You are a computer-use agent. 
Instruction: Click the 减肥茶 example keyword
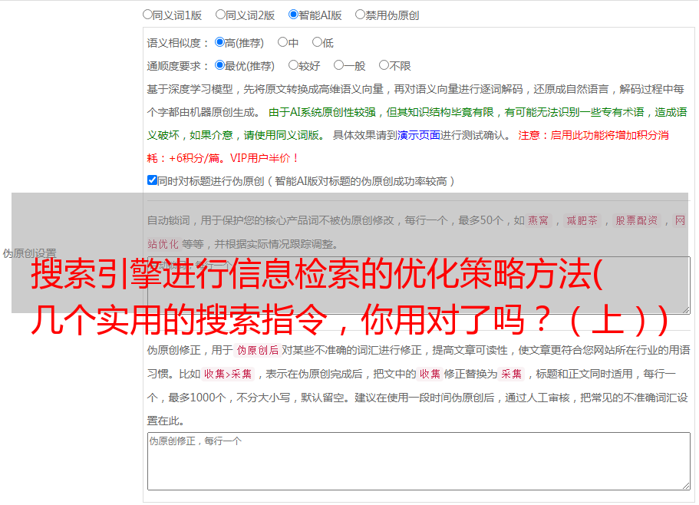point(582,220)
